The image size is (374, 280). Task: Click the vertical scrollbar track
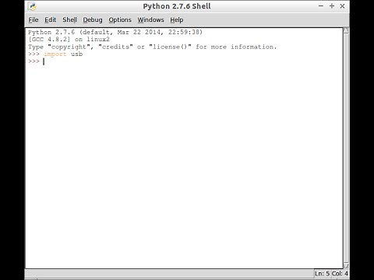(x=346, y=148)
